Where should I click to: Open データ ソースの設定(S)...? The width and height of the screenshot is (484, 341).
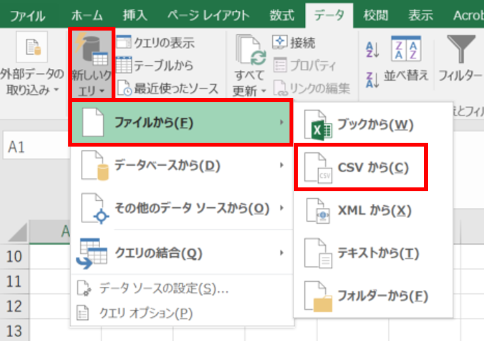click(x=182, y=289)
